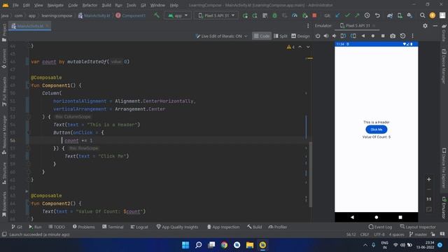448x252 pixels.
Task: Open the Build menu
Action: tap(106, 5)
